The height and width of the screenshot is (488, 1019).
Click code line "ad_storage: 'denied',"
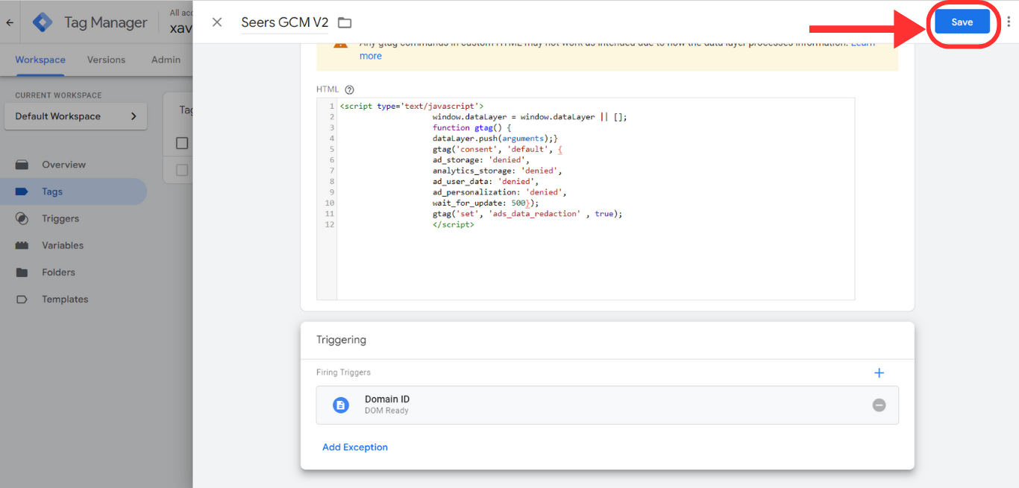pos(481,160)
